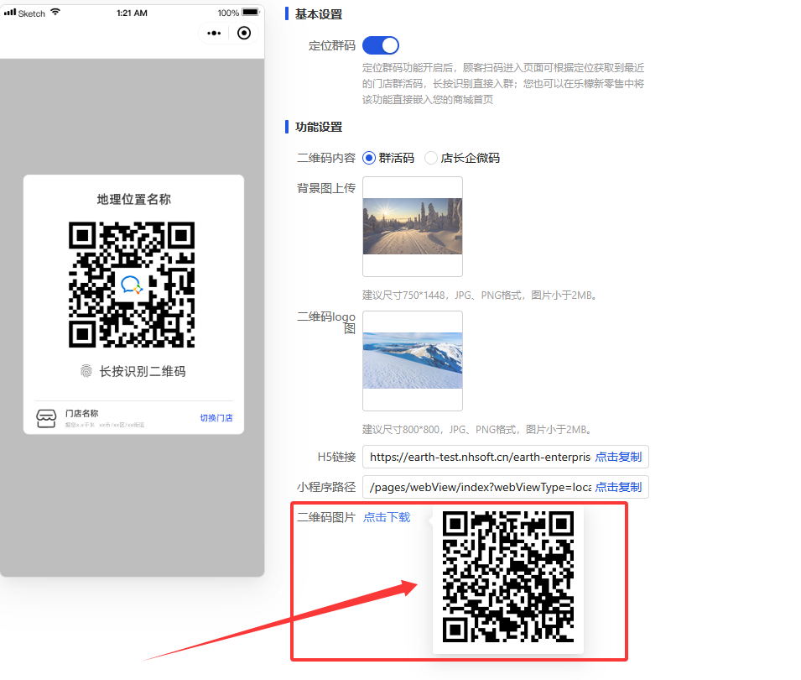Click the 背景图上传 label
Image resolution: width=801 pixels, height=680 pixels.
tap(326, 188)
